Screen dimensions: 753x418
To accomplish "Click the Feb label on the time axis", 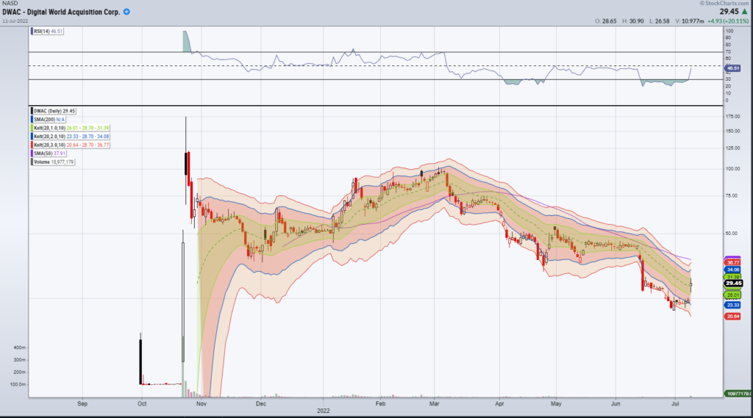I will [x=380, y=403].
